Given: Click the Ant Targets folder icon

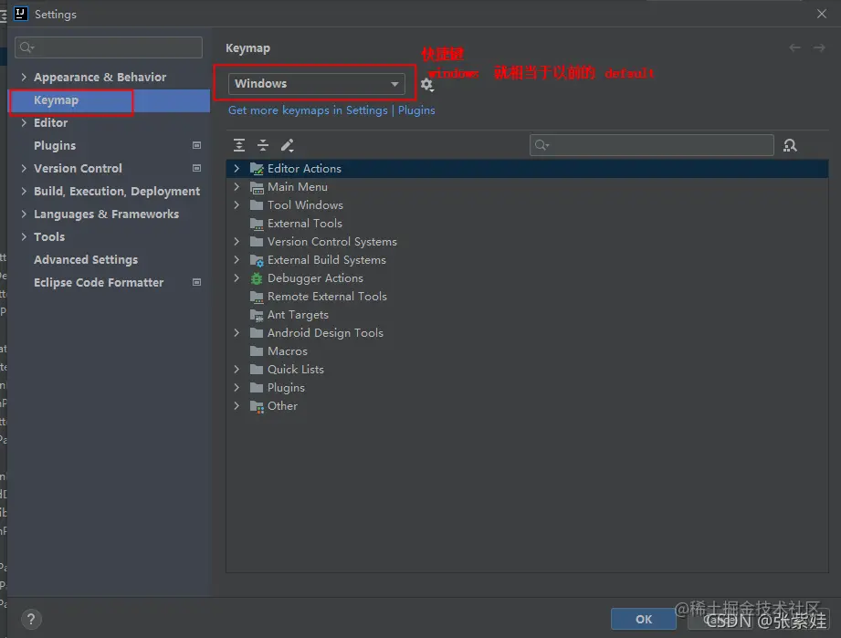Looking at the screenshot, I should [257, 315].
